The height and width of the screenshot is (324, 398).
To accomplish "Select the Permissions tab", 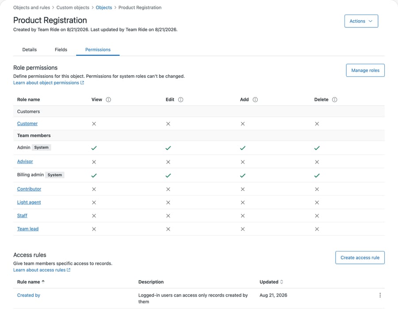I will [x=98, y=50].
